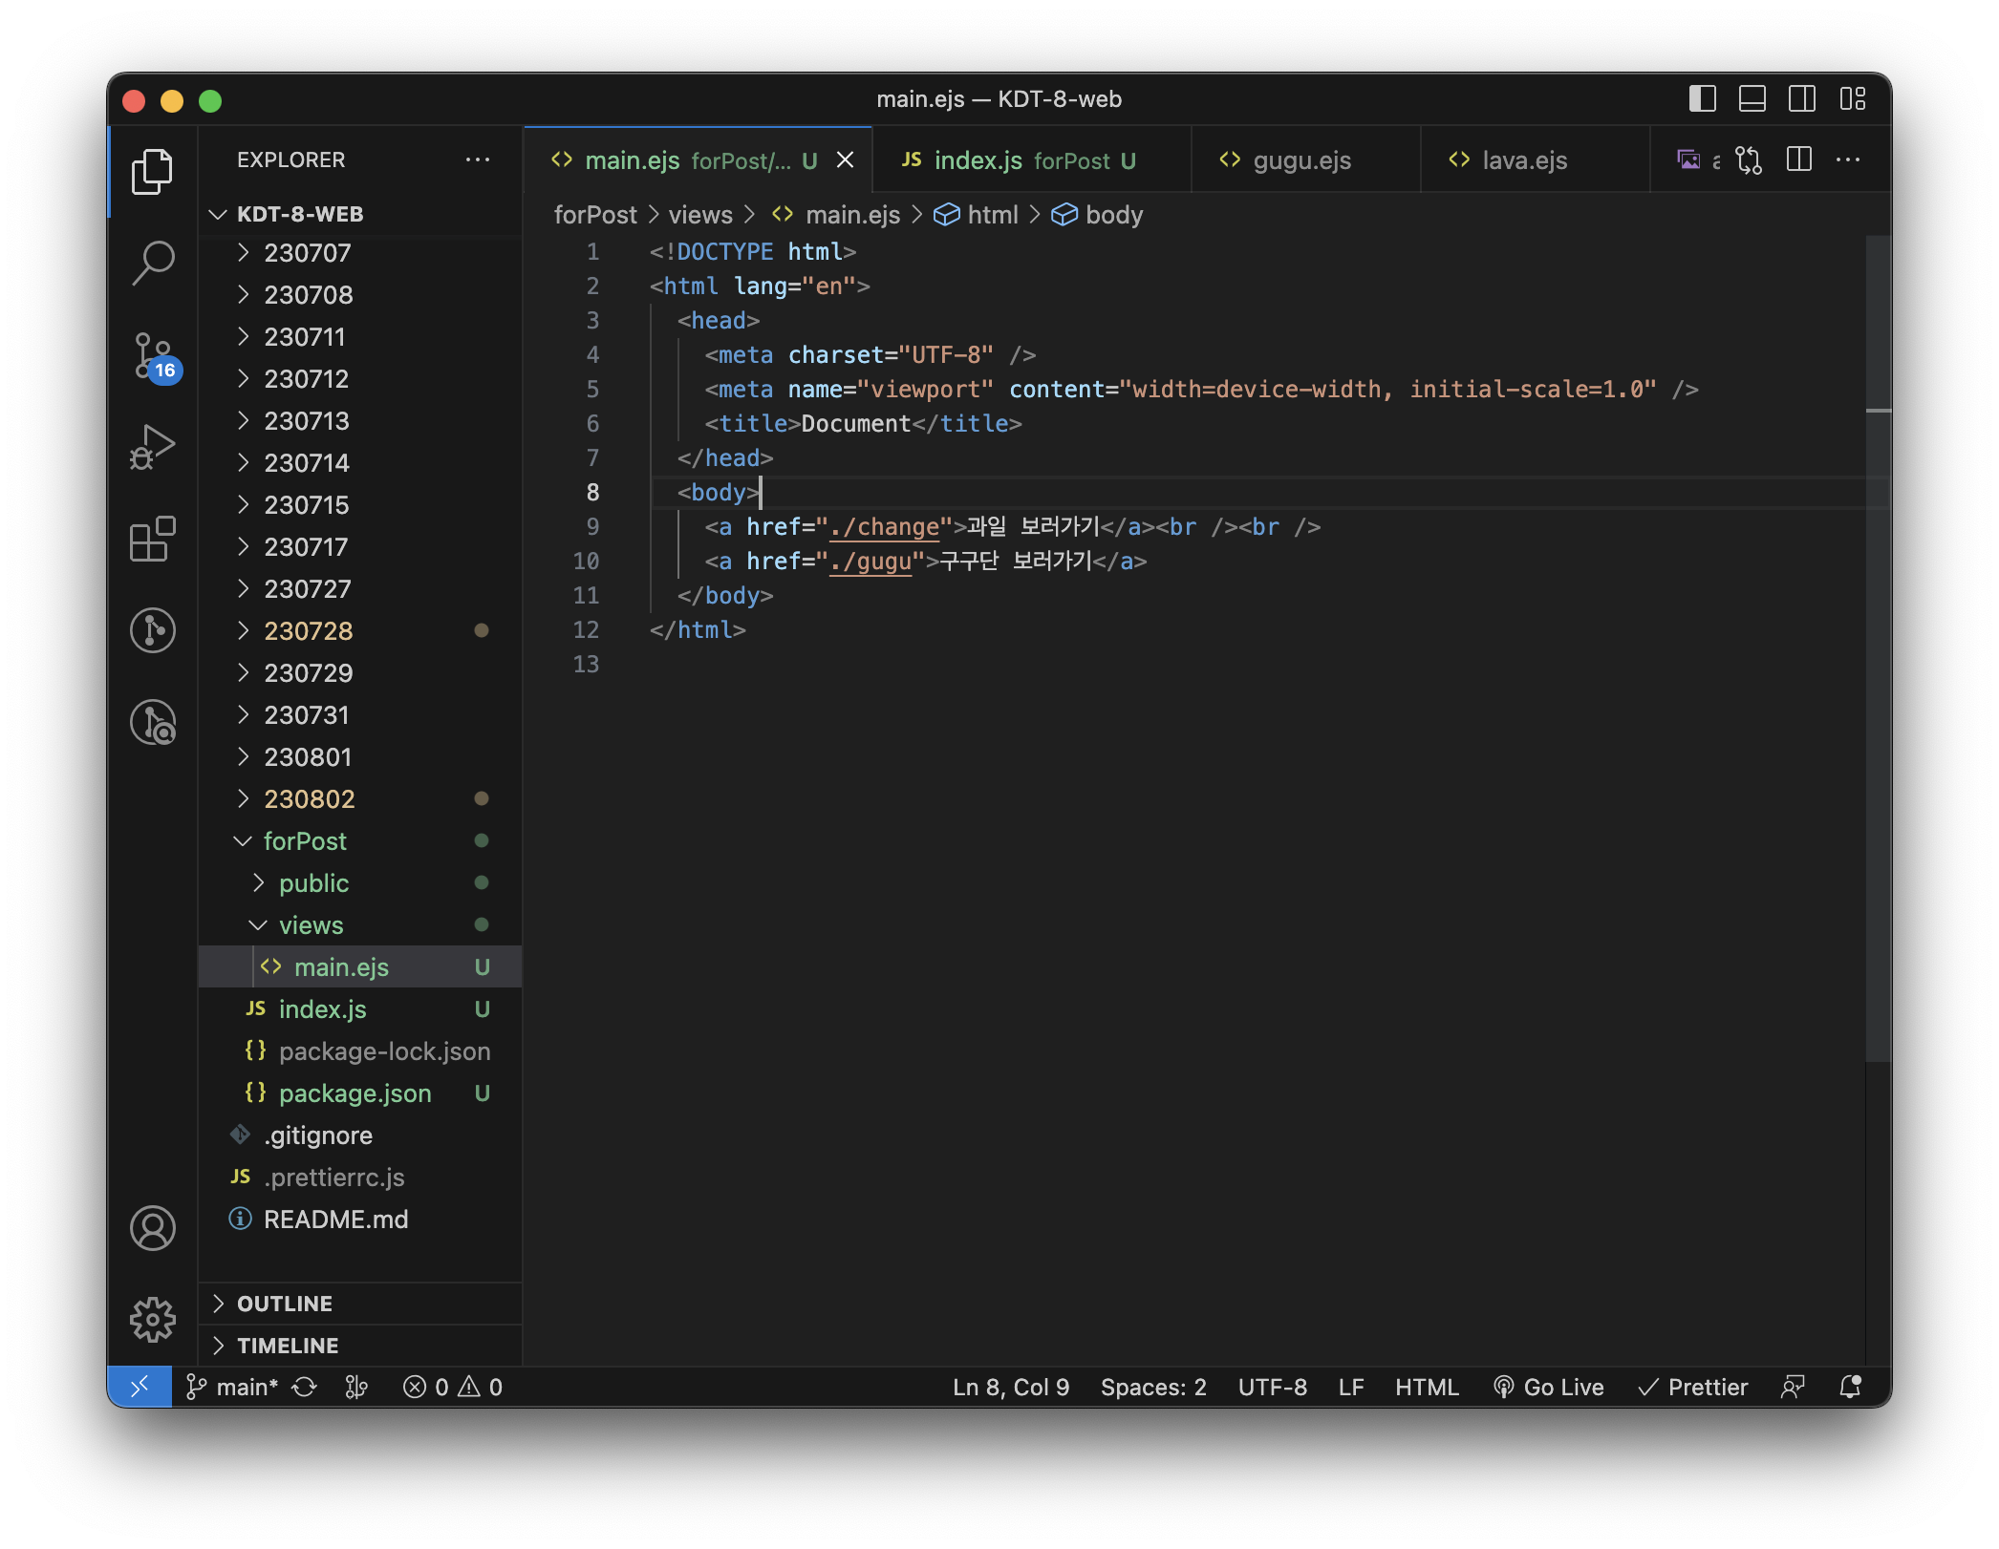This screenshot has width=1999, height=1549.
Task: Change LF end of line sequence
Action: click(x=1351, y=1387)
